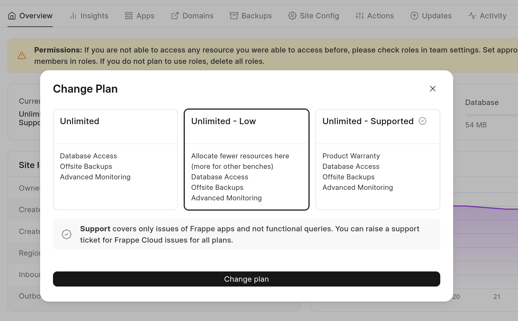Close the Change Plan dialog

(x=432, y=89)
